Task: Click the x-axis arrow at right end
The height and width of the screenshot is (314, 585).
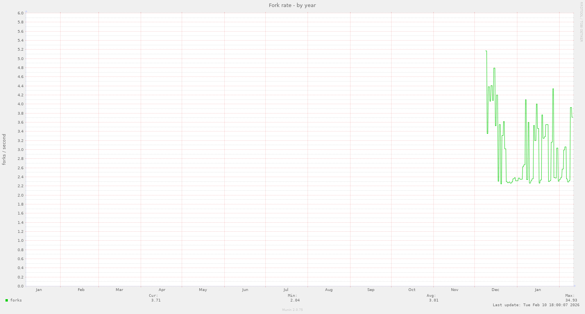Action: pyautogui.click(x=574, y=286)
